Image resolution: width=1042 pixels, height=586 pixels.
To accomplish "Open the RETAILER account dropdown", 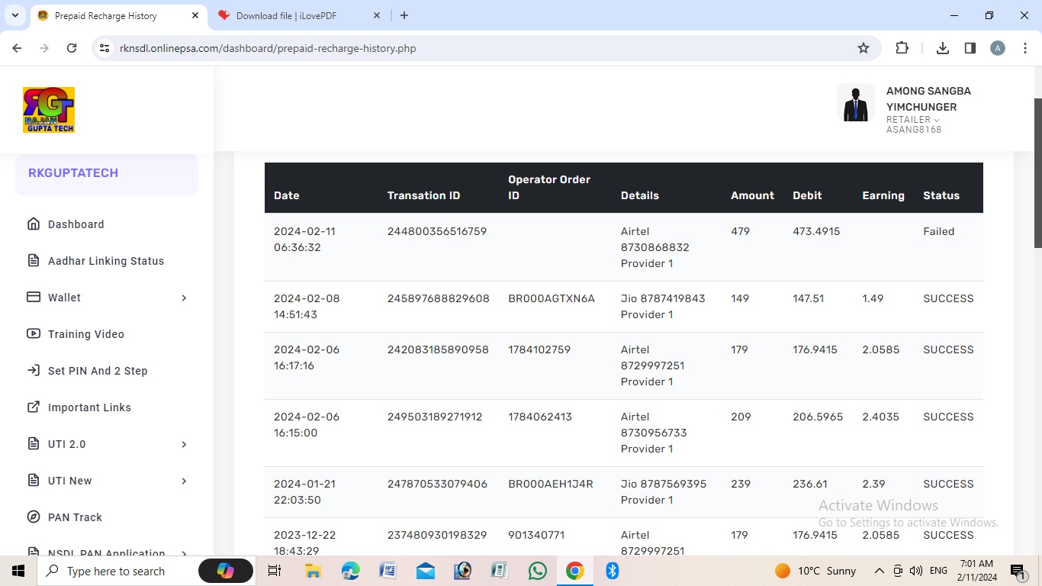I will click(913, 120).
